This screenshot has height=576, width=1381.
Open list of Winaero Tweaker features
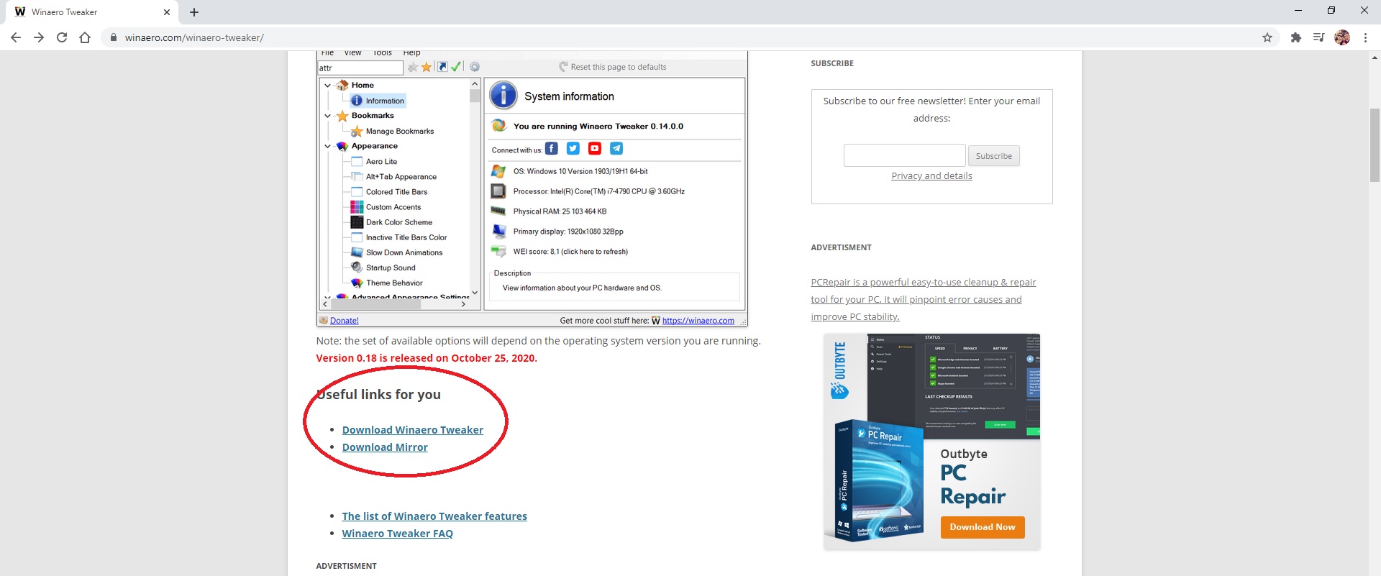pyautogui.click(x=434, y=516)
